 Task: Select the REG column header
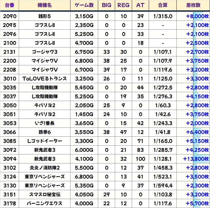click(x=123, y=5)
